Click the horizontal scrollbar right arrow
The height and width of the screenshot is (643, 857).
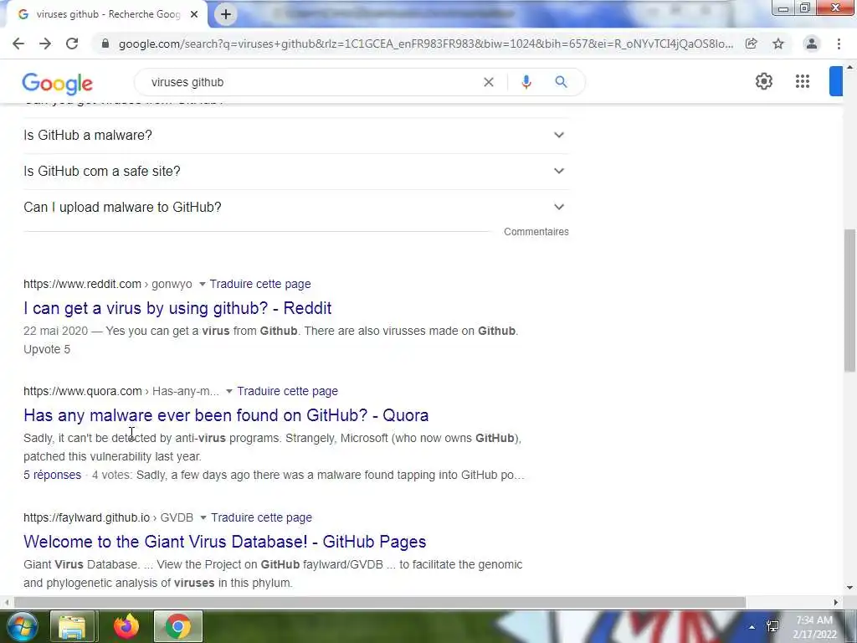[836, 603]
